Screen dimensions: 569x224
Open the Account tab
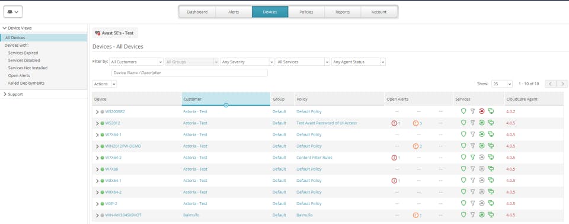tap(379, 12)
